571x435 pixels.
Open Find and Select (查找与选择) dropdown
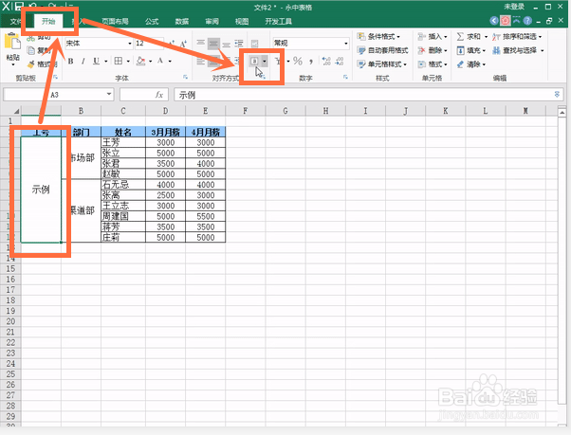[518, 50]
